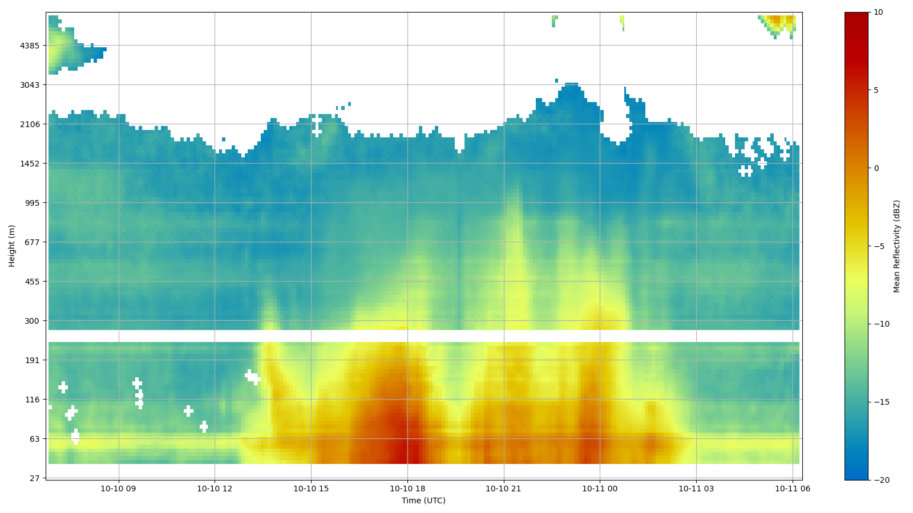Screen dimensions: 913x513
Task: Click the '10-11 00' time tick label
Action: tap(600, 488)
